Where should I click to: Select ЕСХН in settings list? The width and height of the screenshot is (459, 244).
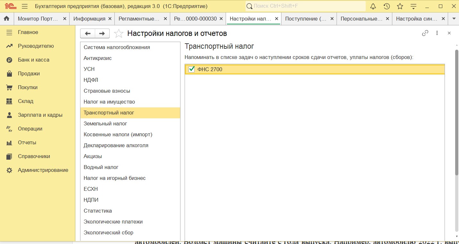click(x=130, y=189)
